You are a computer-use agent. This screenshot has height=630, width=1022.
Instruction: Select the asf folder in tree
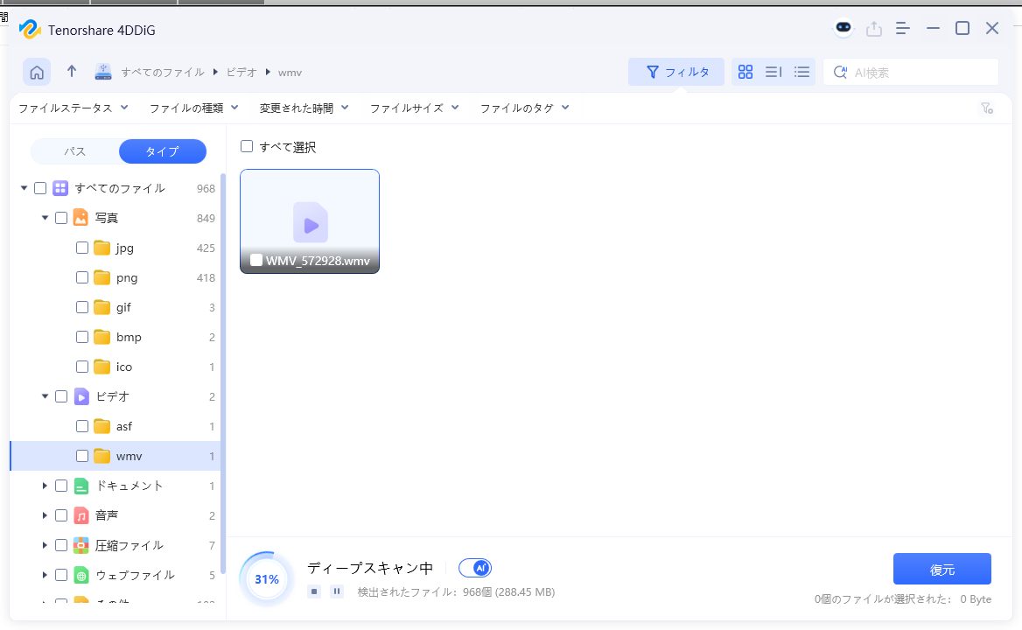(x=124, y=426)
